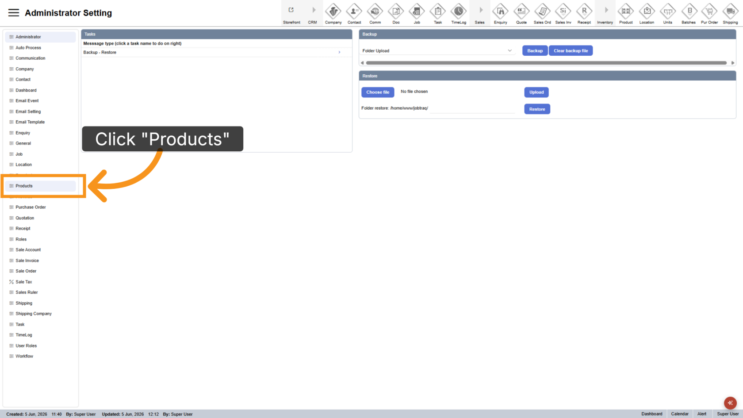Click the Clear backup file button
Viewport: 743px width, 418px height.
click(x=571, y=51)
